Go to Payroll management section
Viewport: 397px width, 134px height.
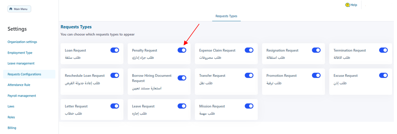click(x=22, y=96)
